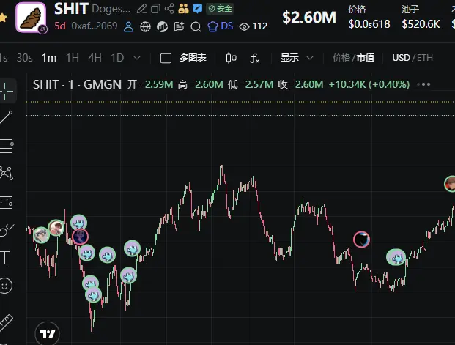Select ETH denomination
The height and width of the screenshot is (345, 455).
(x=425, y=58)
